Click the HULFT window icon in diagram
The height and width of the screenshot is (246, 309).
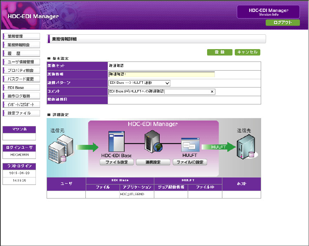point(190,145)
